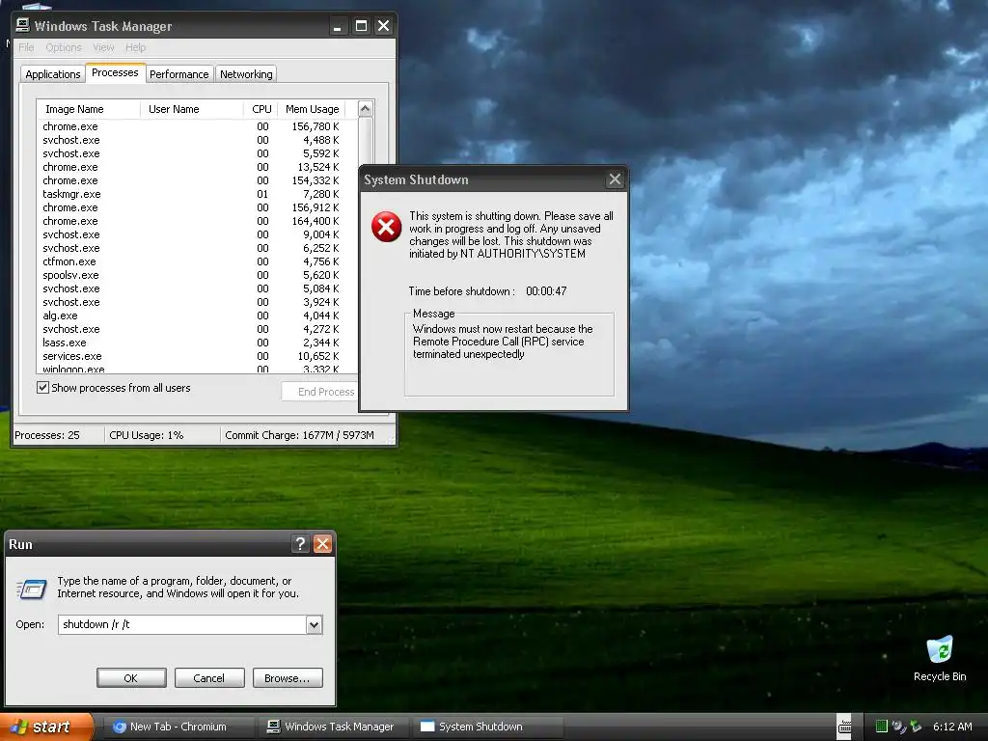The width and height of the screenshot is (988, 741).
Task: Select svchost.exe using 3,924 K
Action: 191,302
